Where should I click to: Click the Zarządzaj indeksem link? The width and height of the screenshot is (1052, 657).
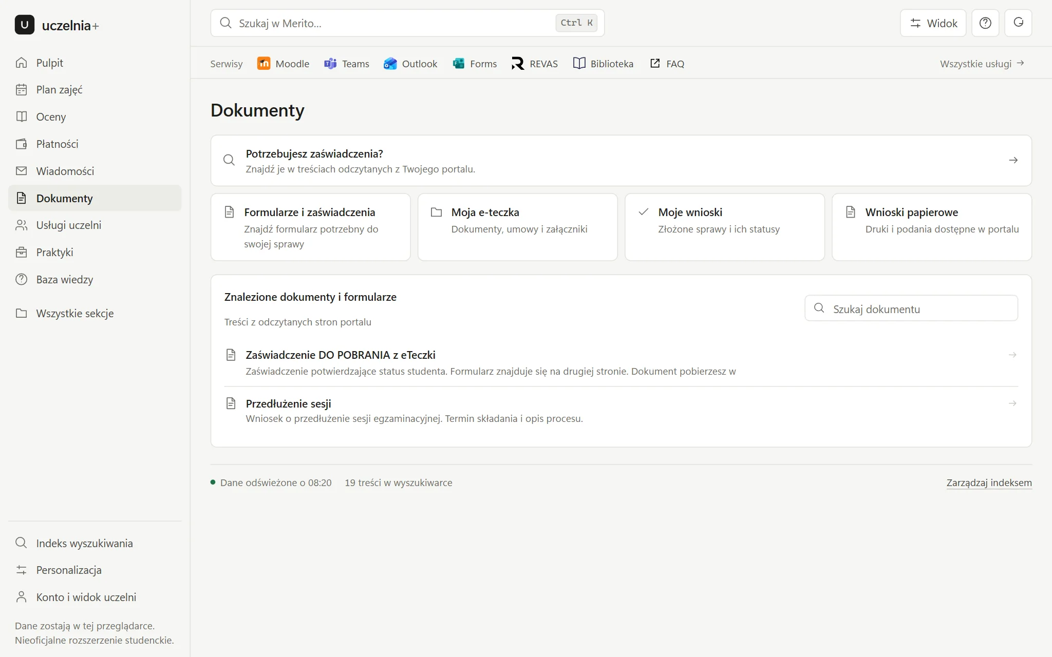click(x=989, y=483)
